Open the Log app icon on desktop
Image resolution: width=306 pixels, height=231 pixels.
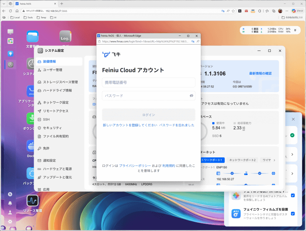tap(65, 36)
